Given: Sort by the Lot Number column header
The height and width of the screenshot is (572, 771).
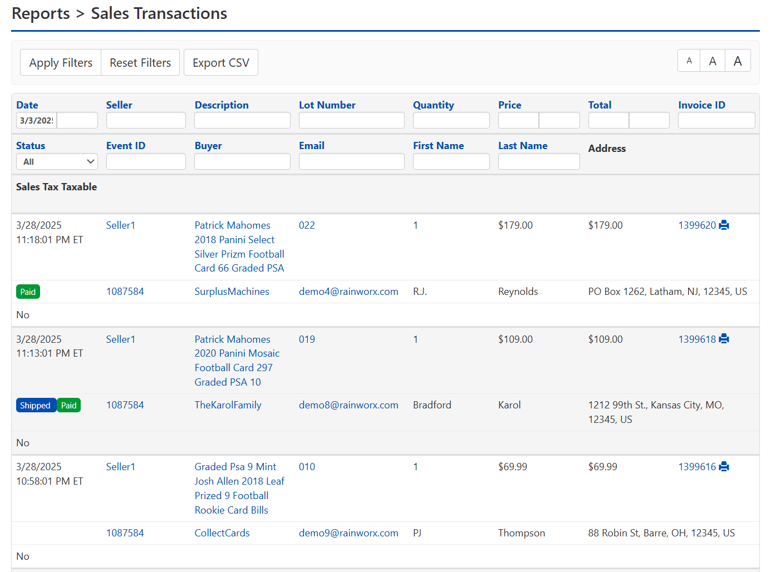Looking at the screenshot, I should coord(327,105).
